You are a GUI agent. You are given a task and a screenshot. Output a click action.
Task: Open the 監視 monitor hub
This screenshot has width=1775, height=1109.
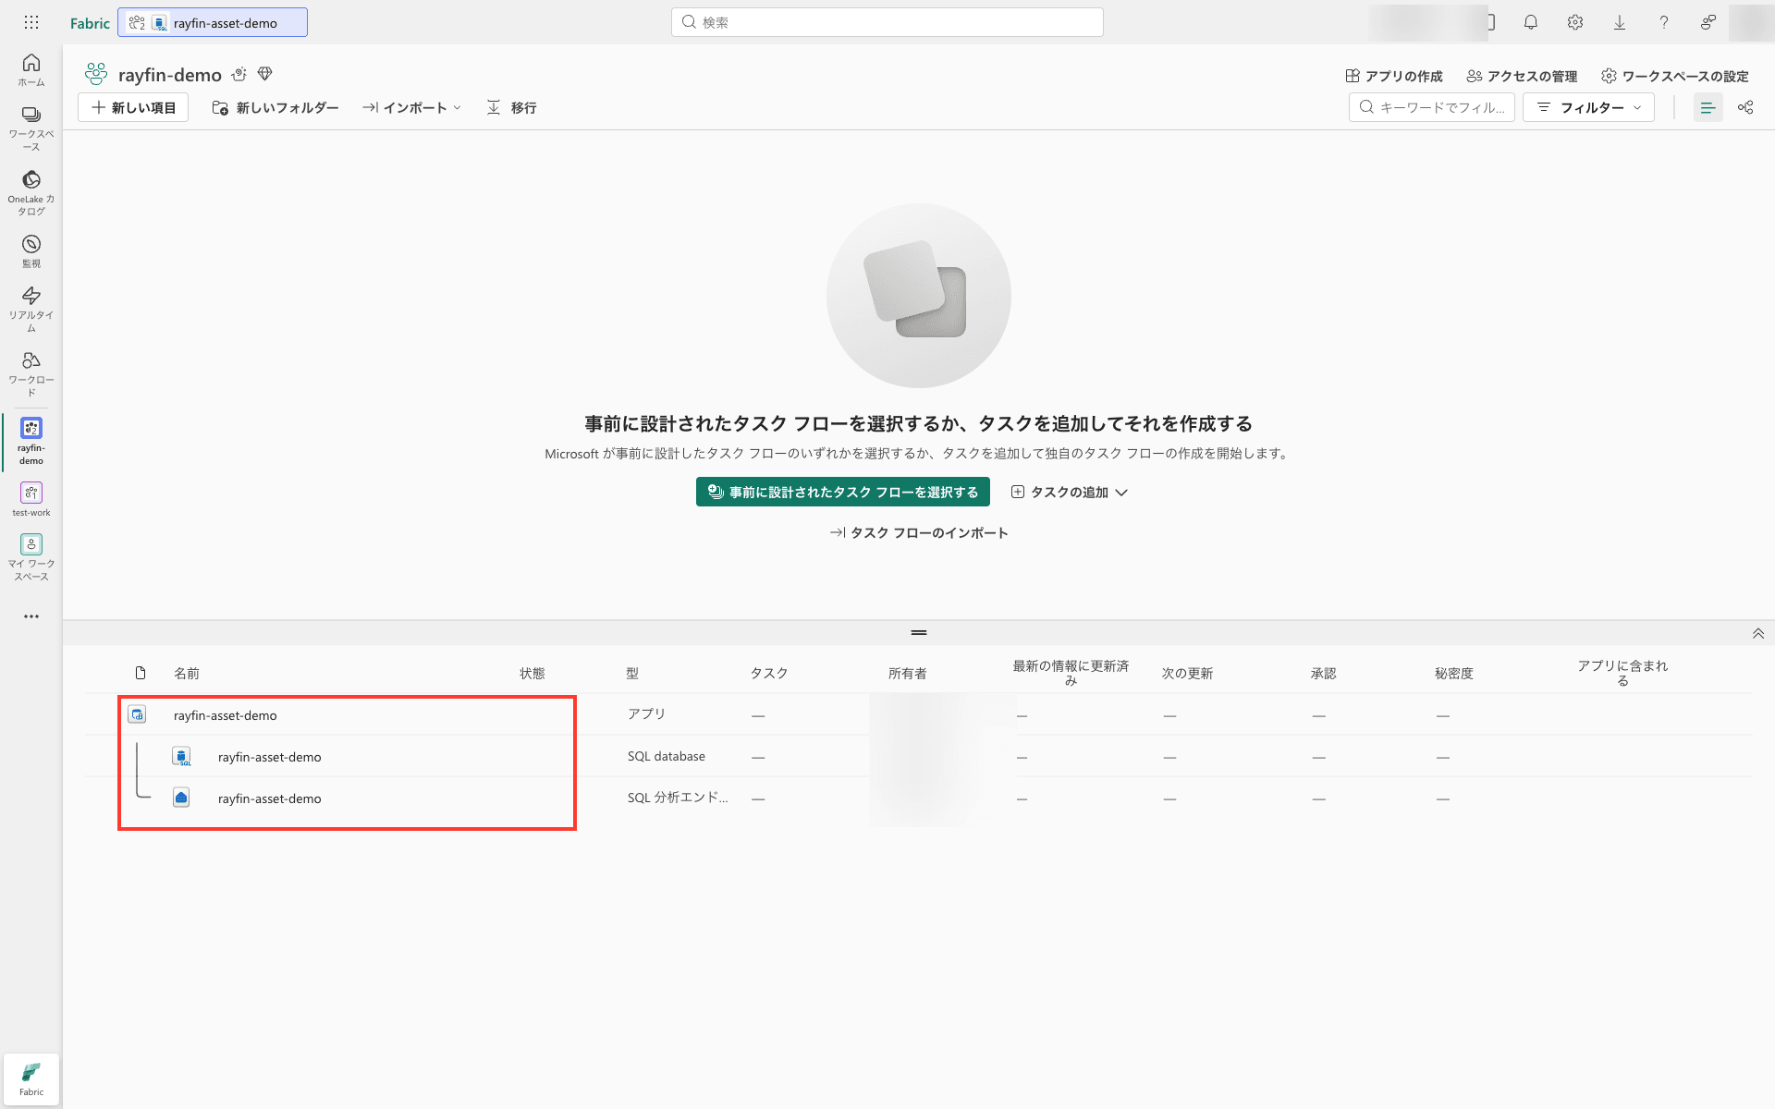(31, 251)
